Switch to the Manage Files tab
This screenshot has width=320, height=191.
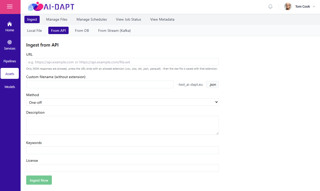tap(57, 19)
